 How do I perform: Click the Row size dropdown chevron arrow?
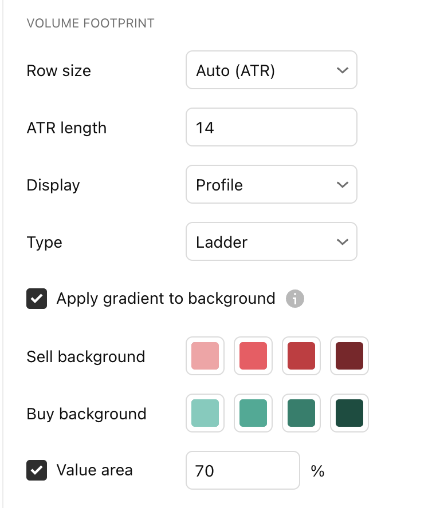pyautogui.click(x=343, y=70)
